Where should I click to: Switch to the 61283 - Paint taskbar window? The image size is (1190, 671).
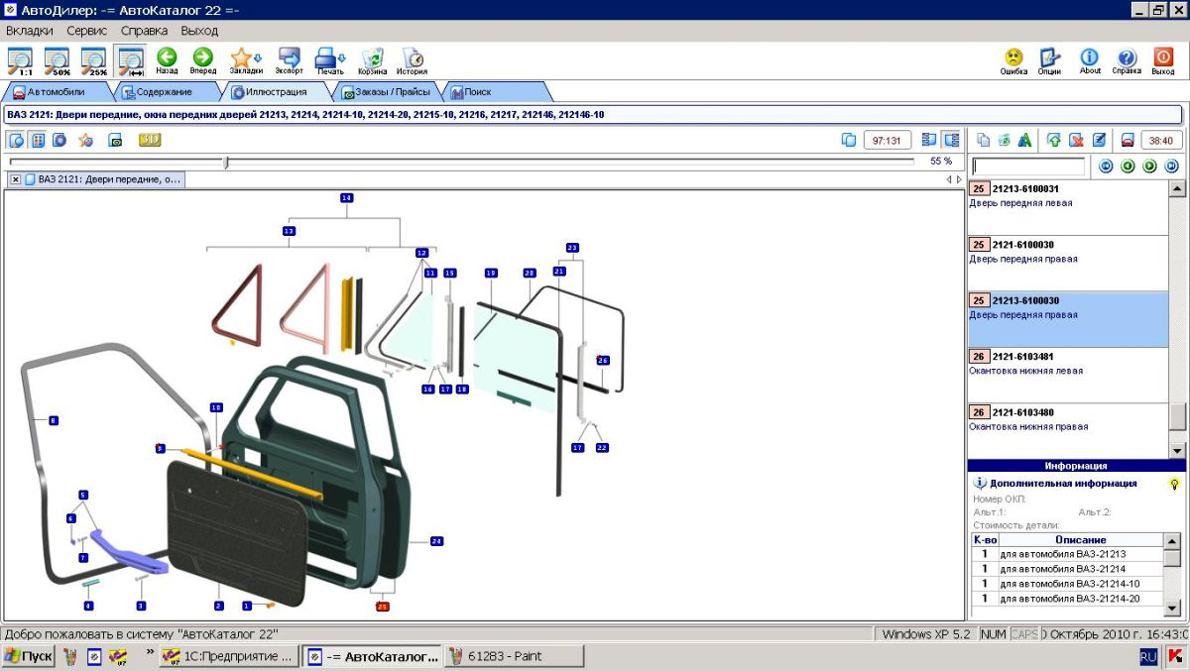514,656
